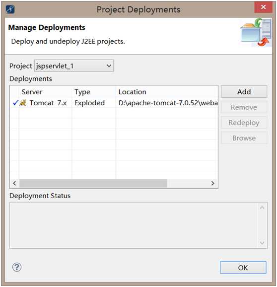Click the MyEclipse app icon in title bar

[x=10, y=9]
